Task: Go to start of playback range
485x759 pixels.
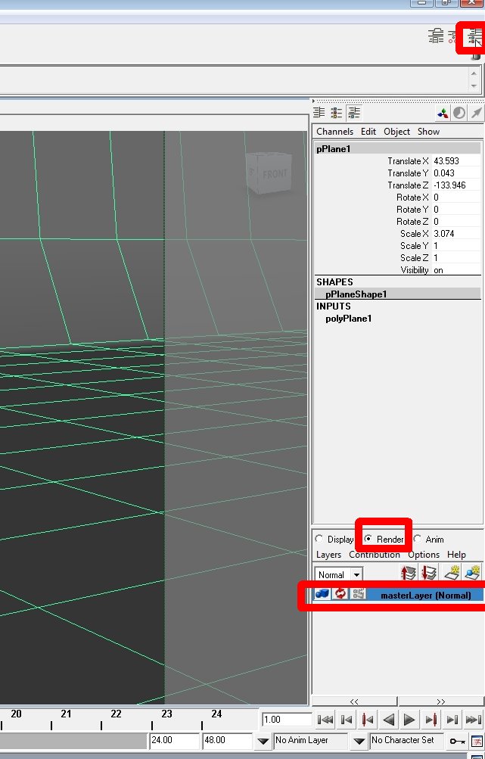Action: [x=325, y=720]
